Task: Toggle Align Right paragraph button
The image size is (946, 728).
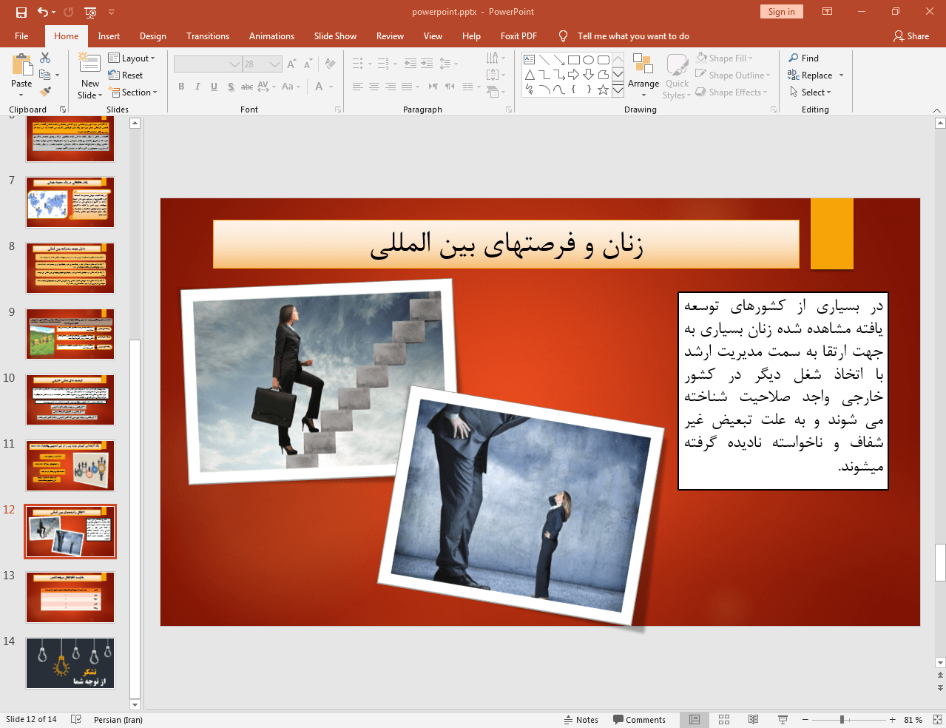Action: (391, 87)
